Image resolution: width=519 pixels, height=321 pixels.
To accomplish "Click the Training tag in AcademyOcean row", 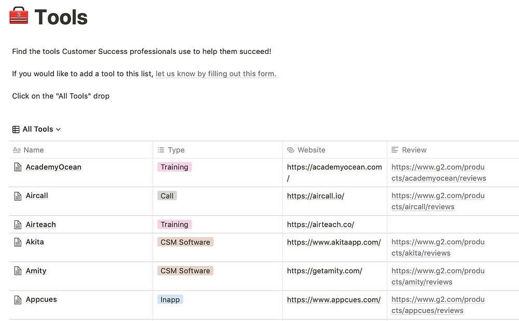I will tap(174, 167).
